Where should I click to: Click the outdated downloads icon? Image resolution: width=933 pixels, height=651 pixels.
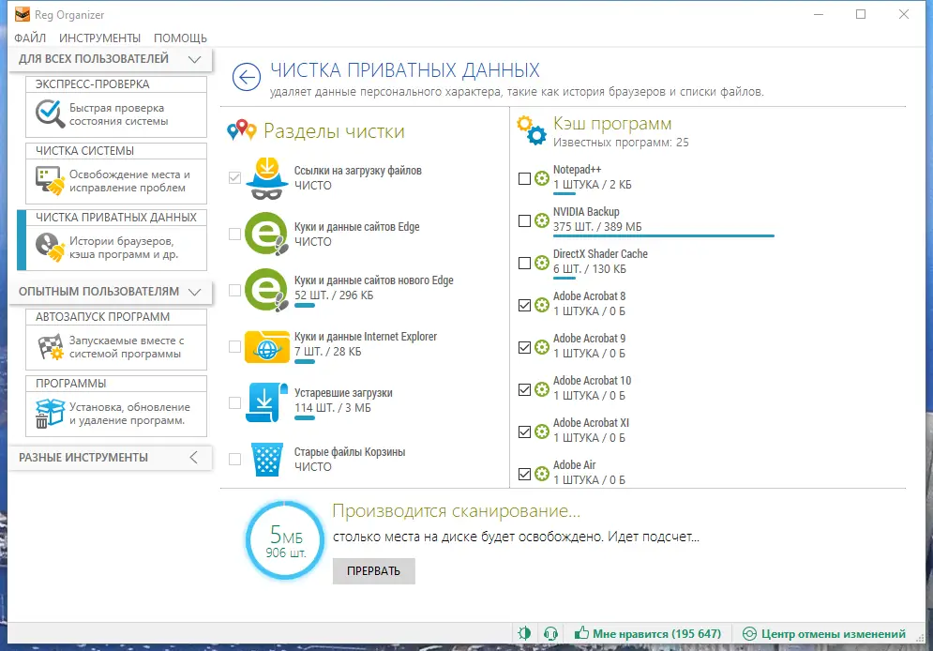pos(266,402)
